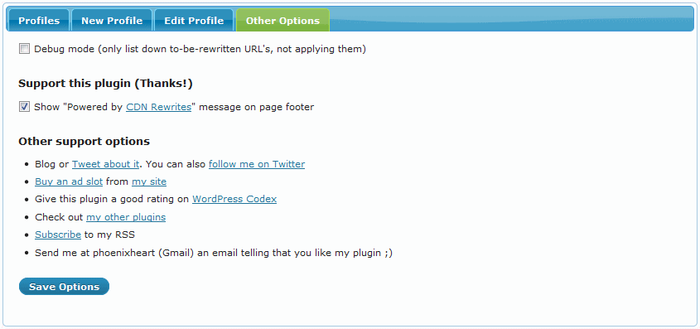The width and height of the screenshot is (700, 329).
Task: Select the Other Options tab
Action: [282, 21]
